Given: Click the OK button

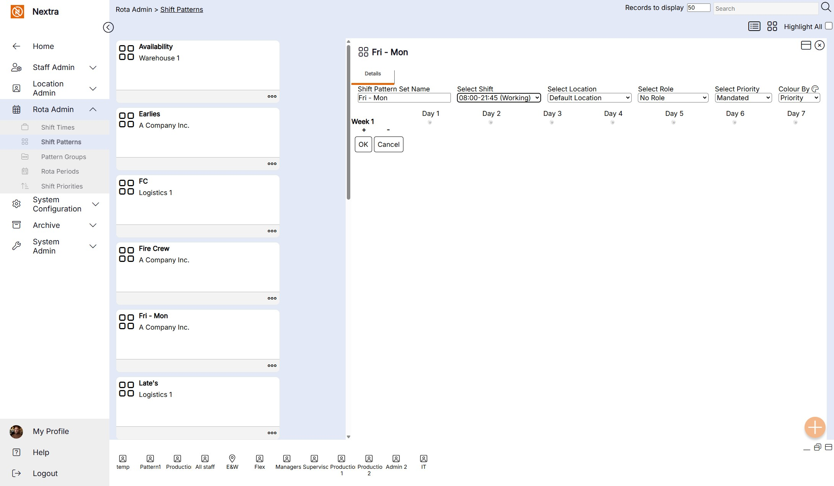Looking at the screenshot, I should click(363, 145).
